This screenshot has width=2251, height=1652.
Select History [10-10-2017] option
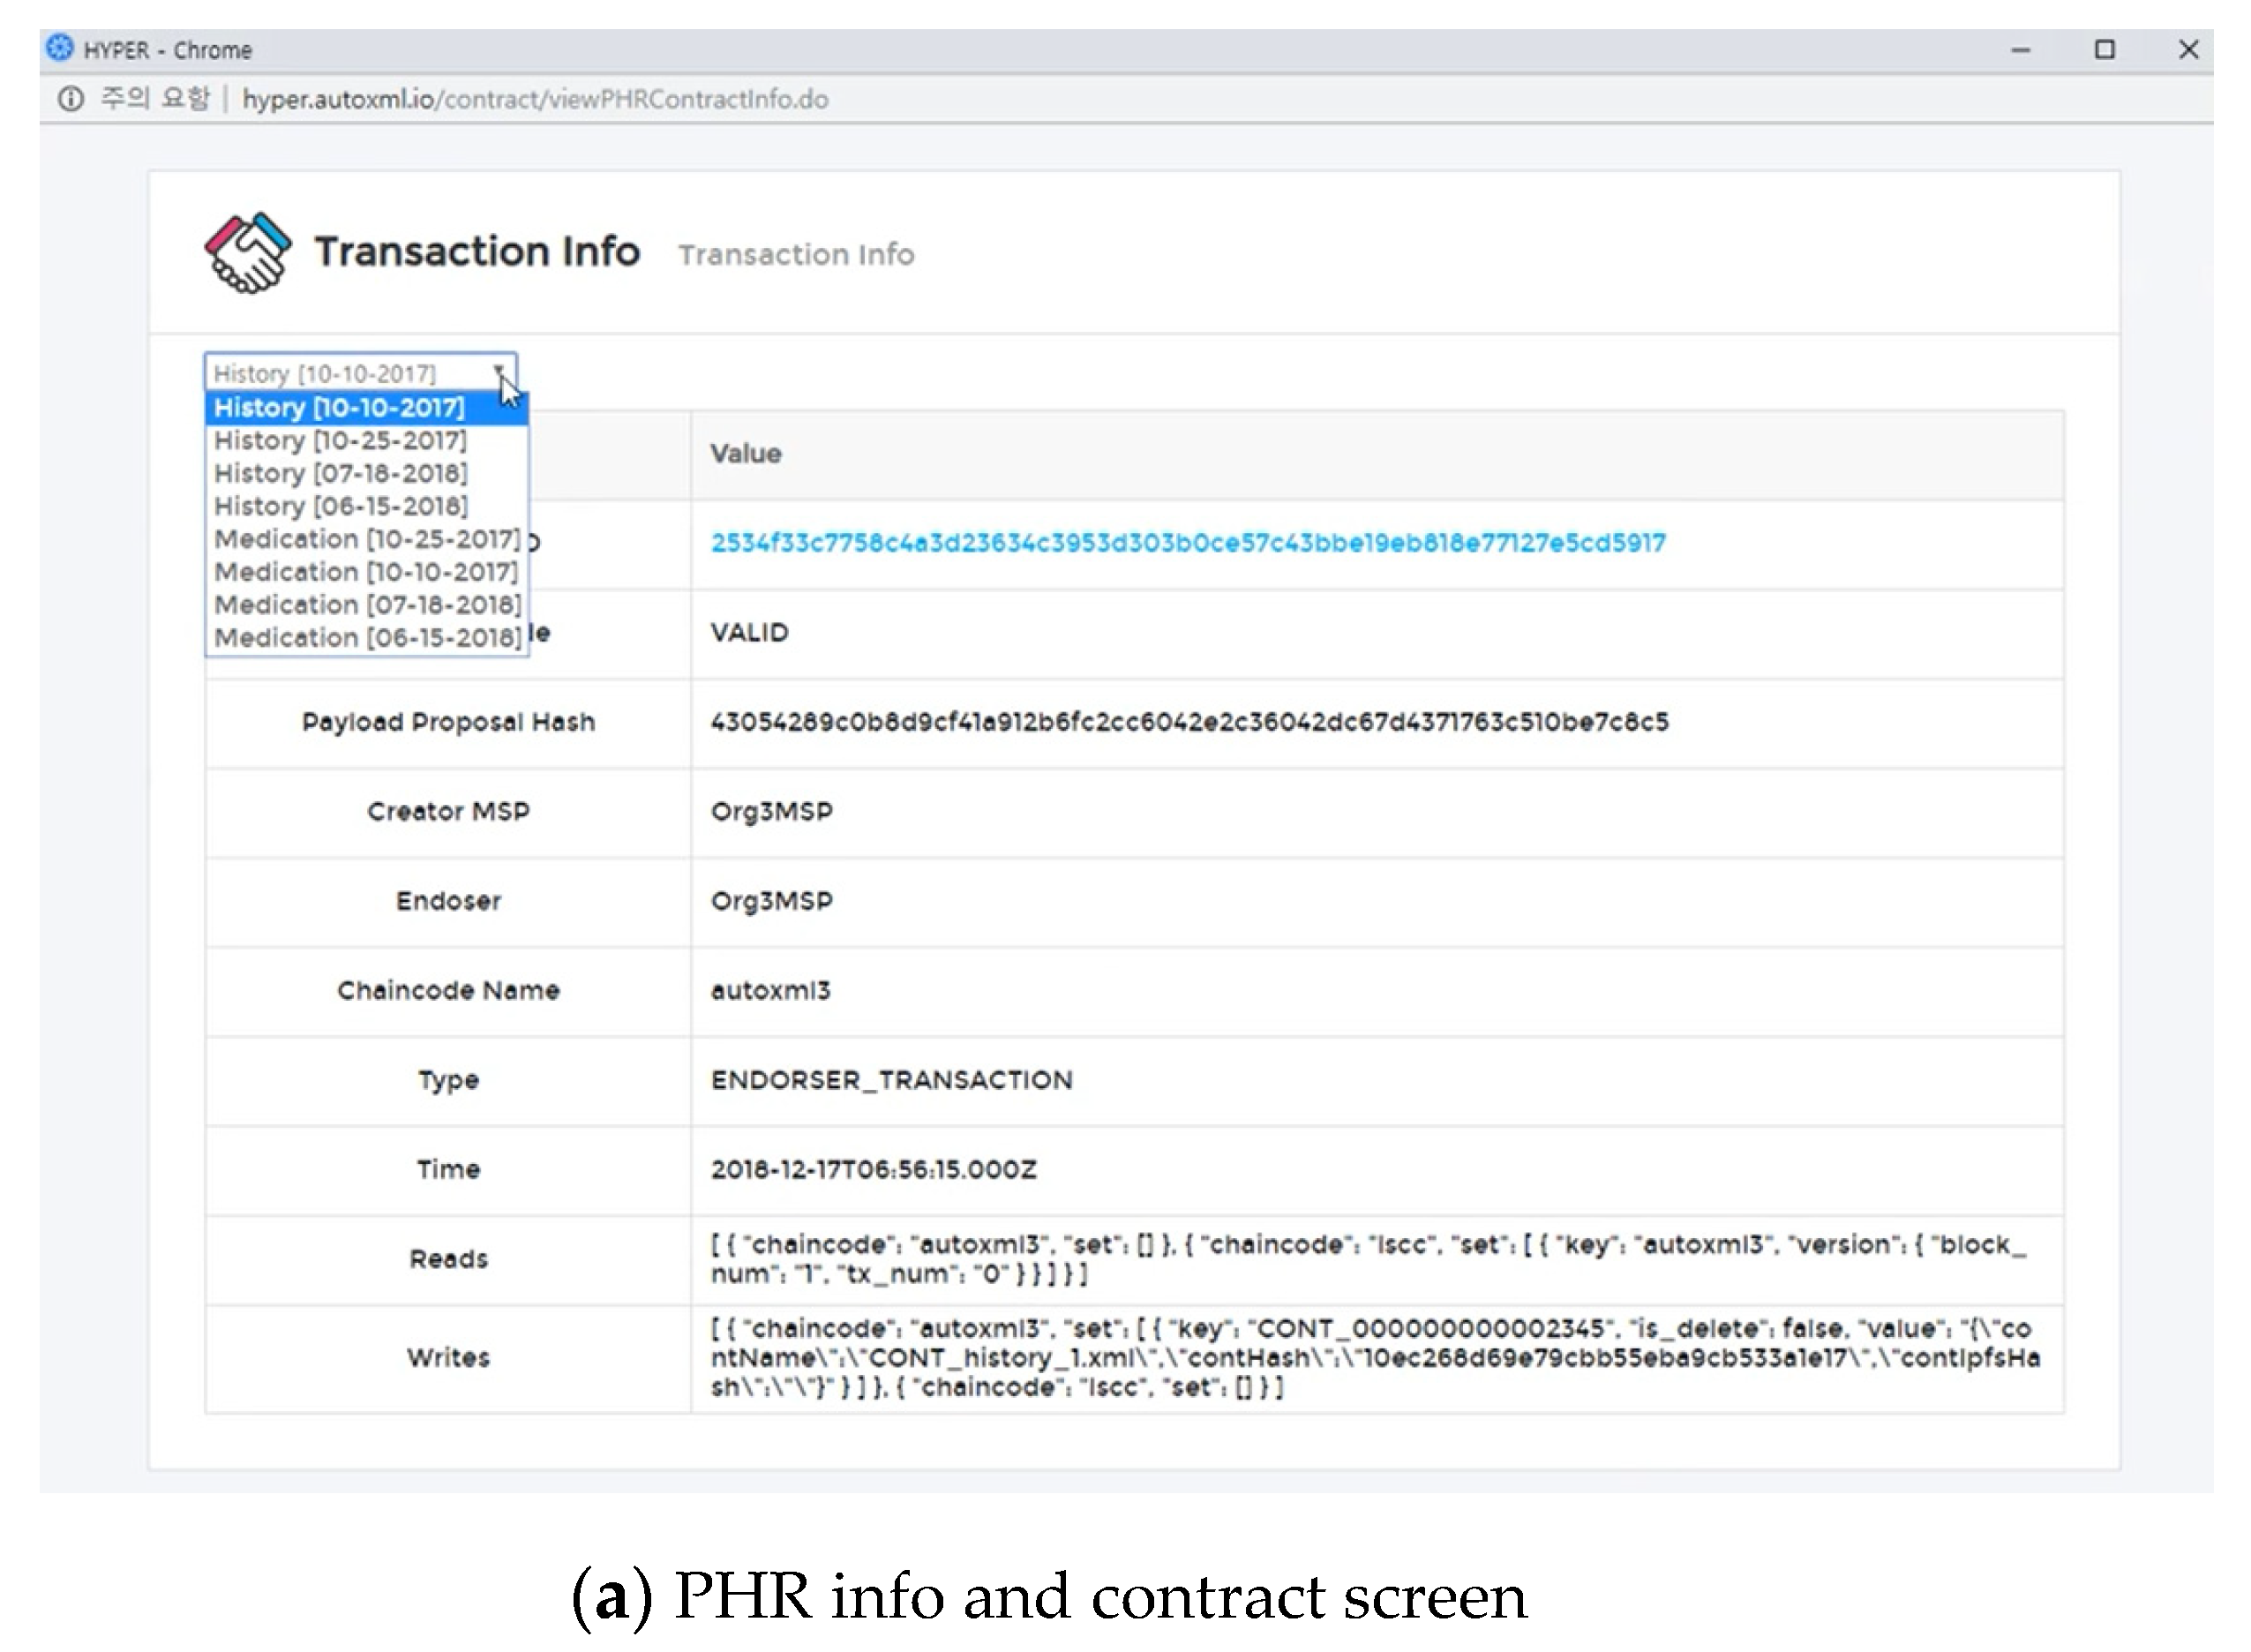click(x=340, y=408)
